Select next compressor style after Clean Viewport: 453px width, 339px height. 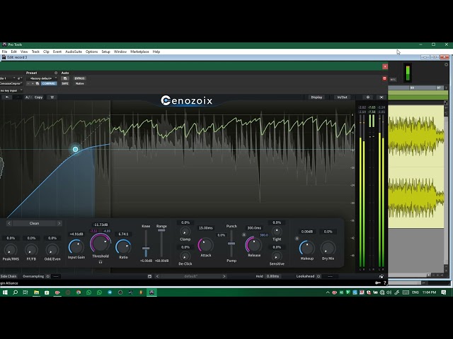59,223
